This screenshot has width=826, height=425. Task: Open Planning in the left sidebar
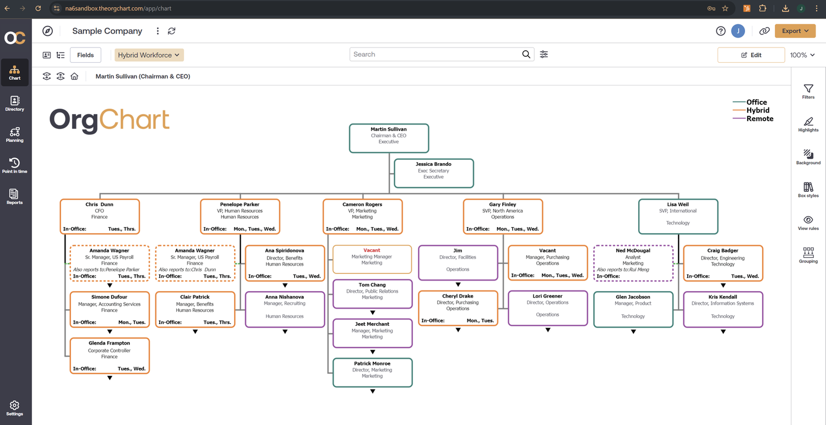(x=15, y=135)
